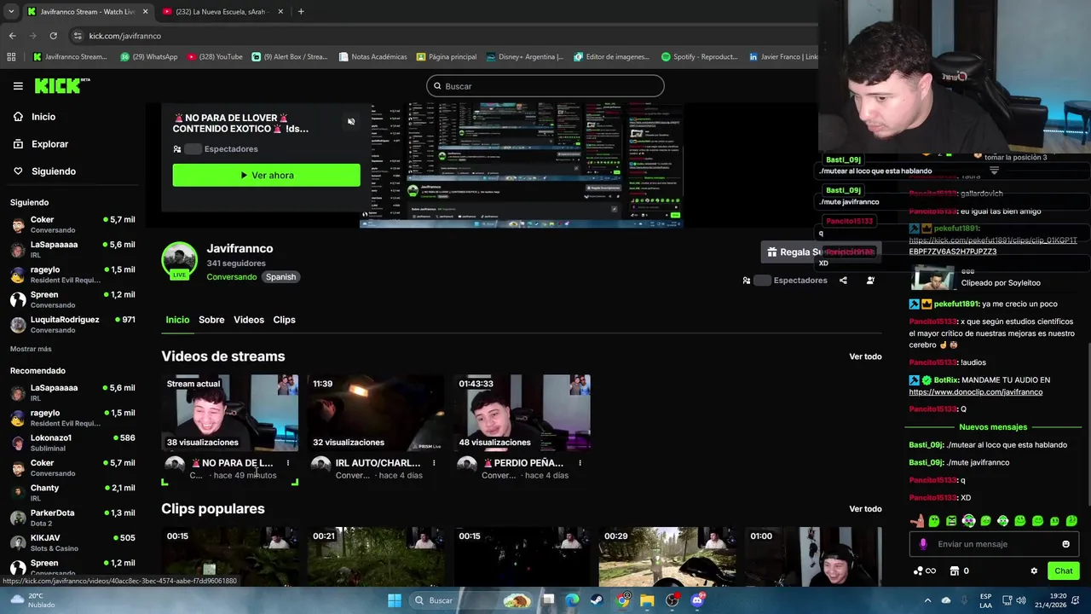The height and width of the screenshot is (614, 1091).
Task: Open the options menu for NO PARA DE L... video
Action: 288,463
